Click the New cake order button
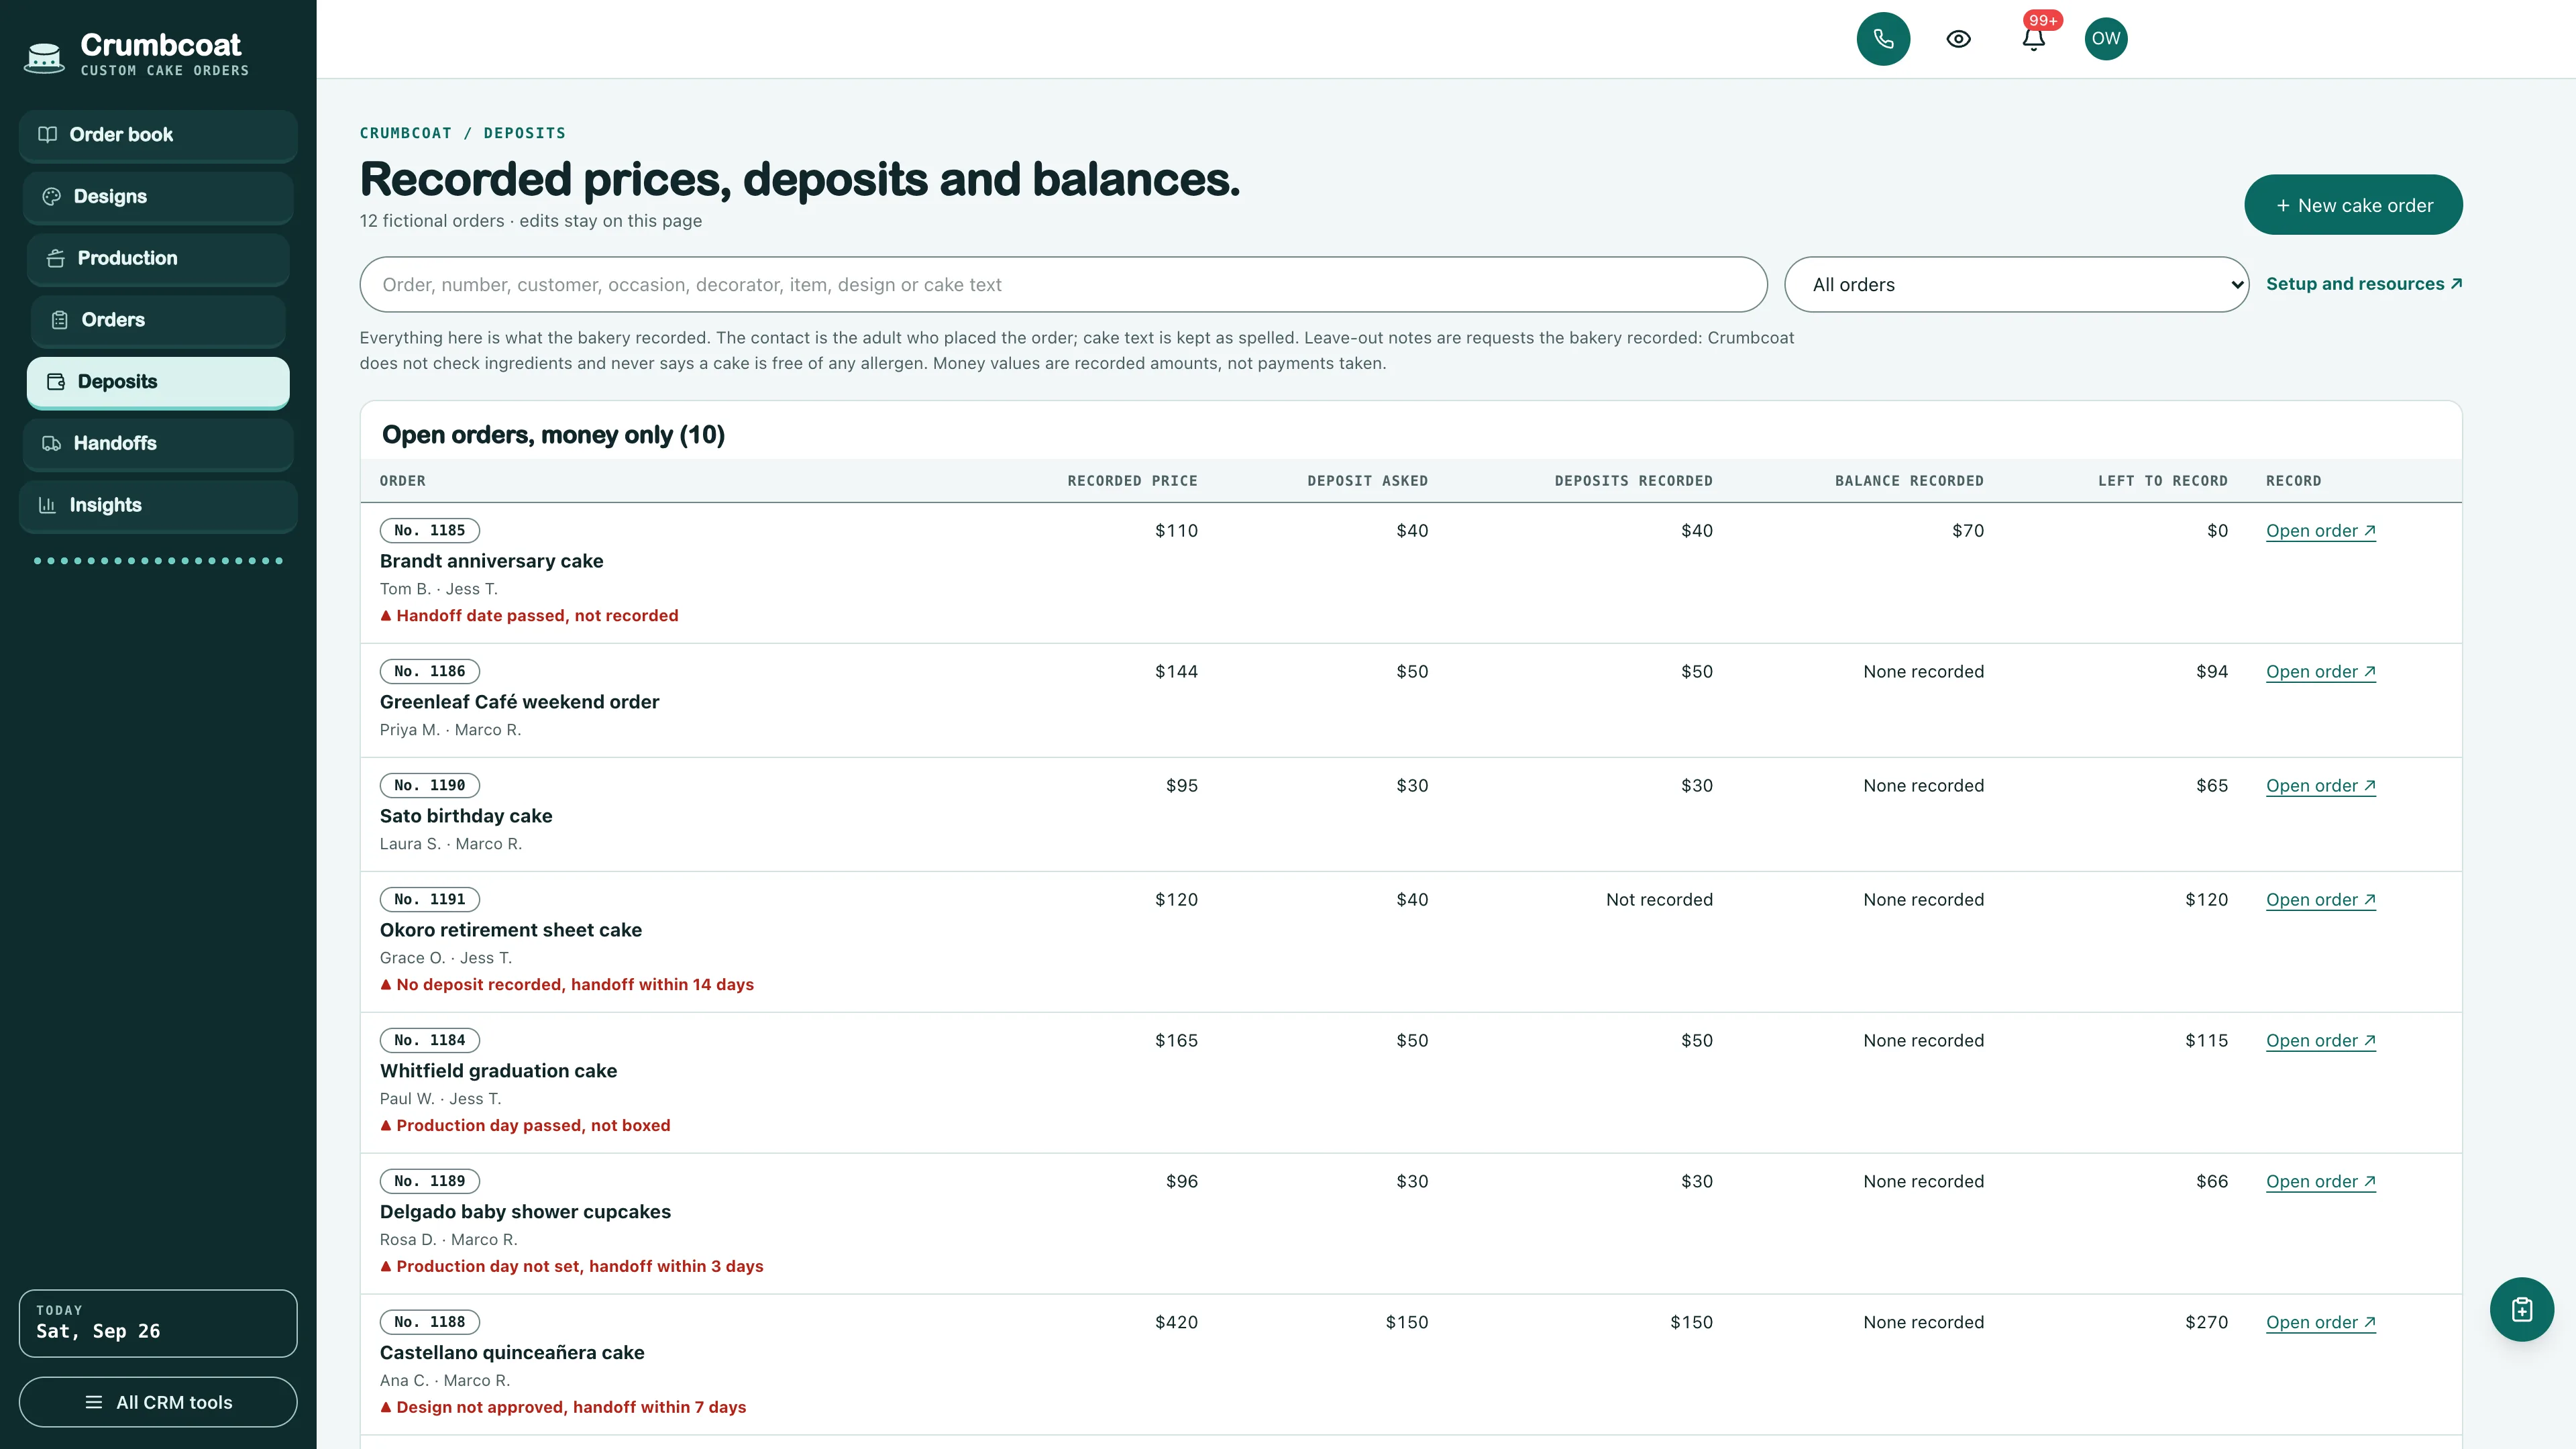Image resolution: width=2576 pixels, height=1449 pixels. coord(2353,205)
